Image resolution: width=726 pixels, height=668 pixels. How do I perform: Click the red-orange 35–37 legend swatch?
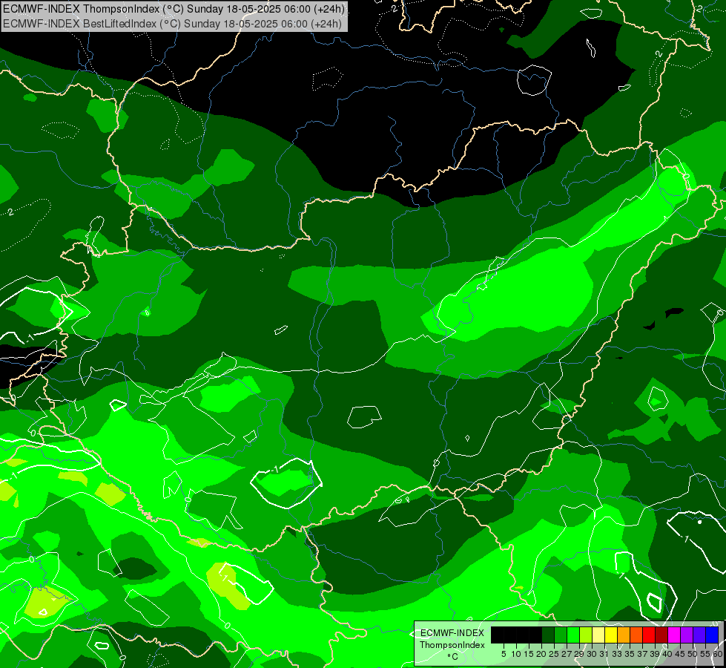pyautogui.click(x=636, y=635)
